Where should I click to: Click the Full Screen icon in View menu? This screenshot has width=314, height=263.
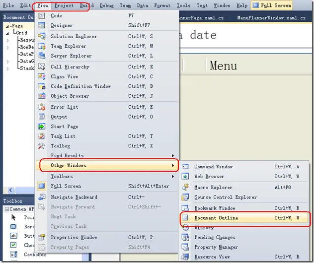[x=42, y=186]
